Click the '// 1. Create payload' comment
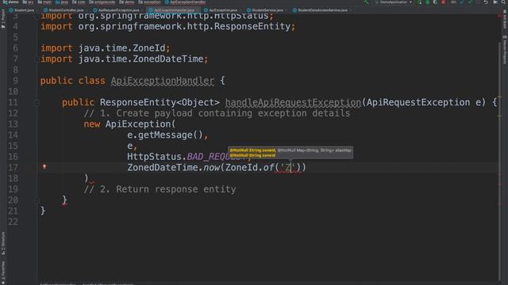The height and width of the screenshot is (285, 508). [x=217, y=113]
